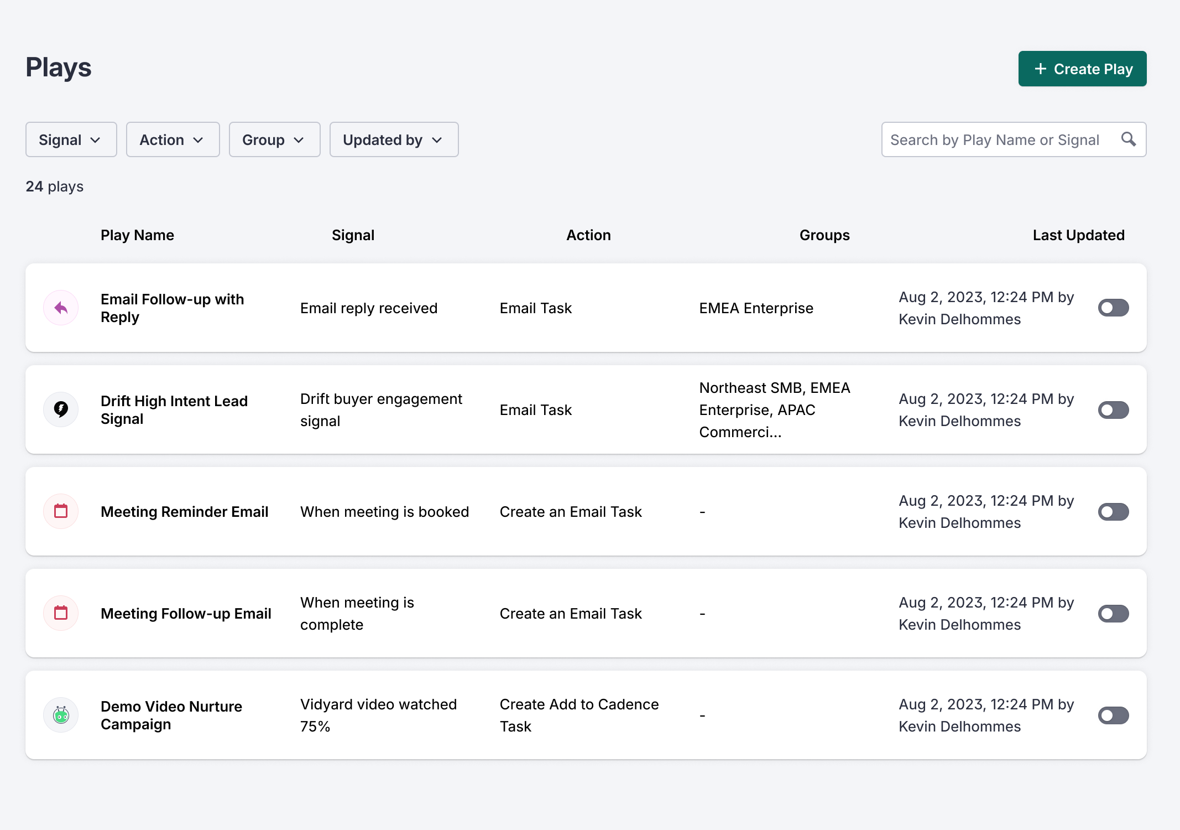The width and height of the screenshot is (1180, 830).
Task: Click calendar icon beside Meeting Follow-up Email
Action: tap(61, 613)
